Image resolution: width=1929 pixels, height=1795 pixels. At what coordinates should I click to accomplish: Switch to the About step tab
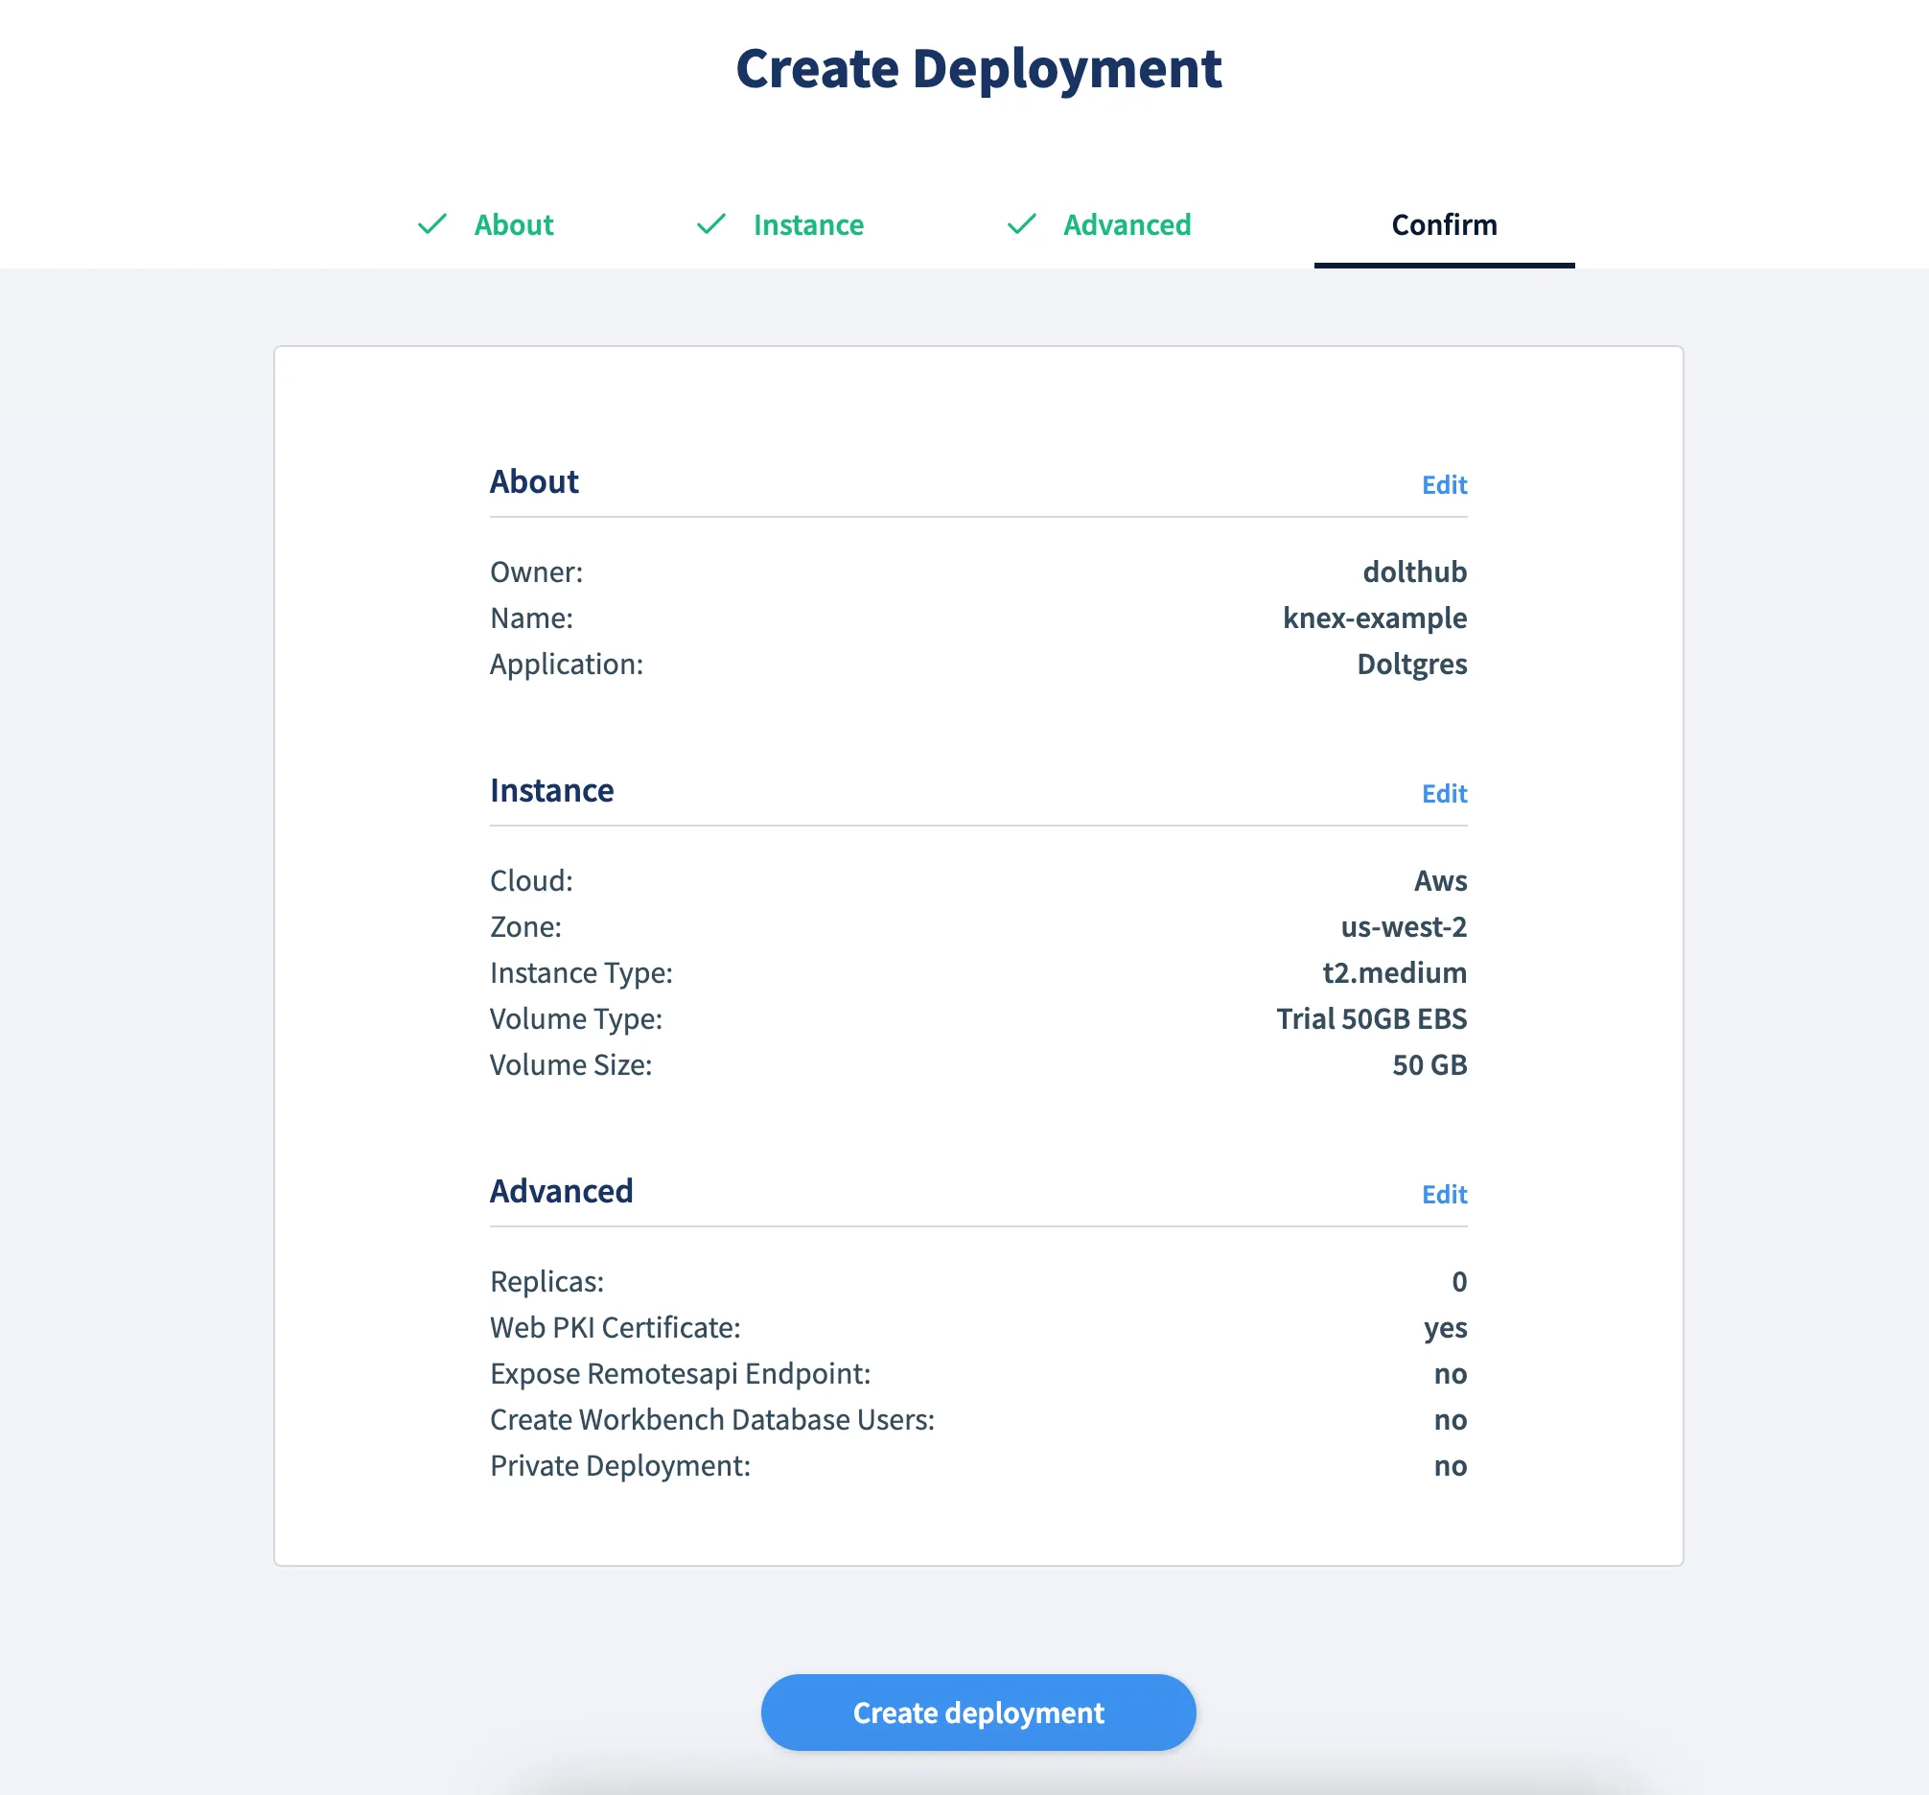click(513, 224)
